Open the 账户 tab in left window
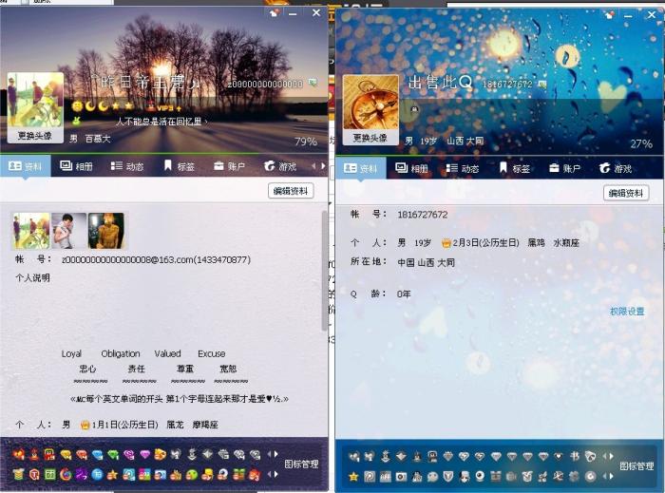Image resolution: width=665 pixels, height=493 pixels. pyautogui.click(x=229, y=166)
